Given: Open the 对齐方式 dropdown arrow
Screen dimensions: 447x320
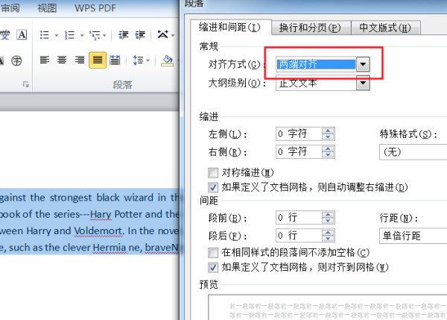Looking at the screenshot, I should (363, 64).
